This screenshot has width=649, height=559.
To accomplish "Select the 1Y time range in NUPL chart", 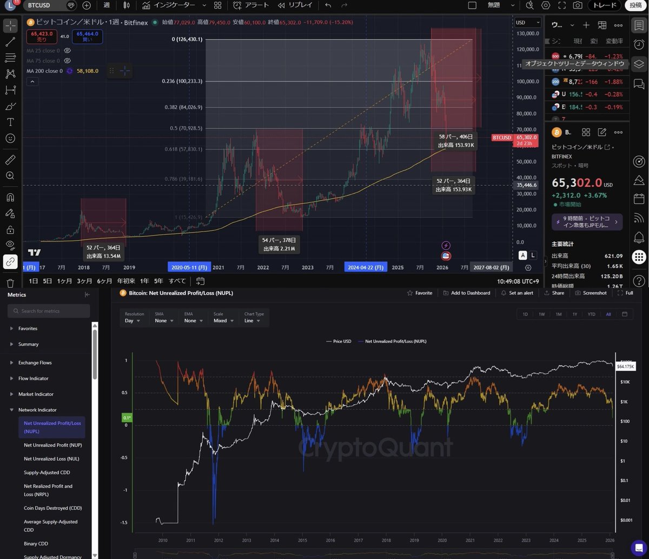I will click(x=575, y=314).
